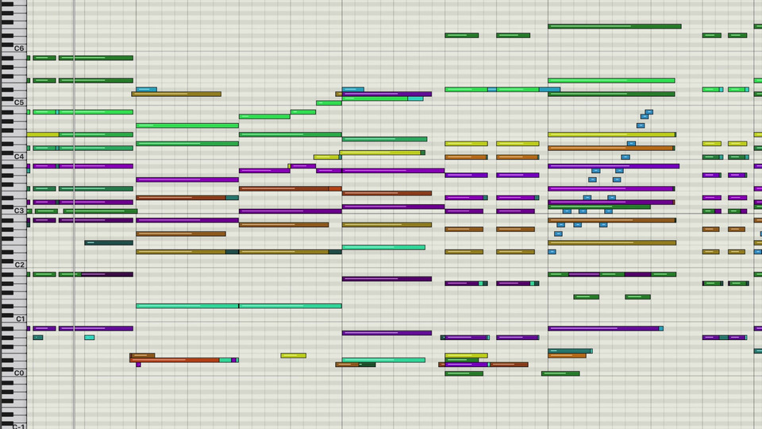Image resolution: width=762 pixels, height=429 pixels.
Task: Select the teal note above the orange note below C1
Action: 570,350
